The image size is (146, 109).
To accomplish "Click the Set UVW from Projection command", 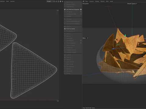I will [73, 9].
